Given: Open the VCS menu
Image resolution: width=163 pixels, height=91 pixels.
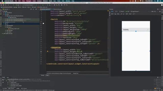Looking at the screenshot, I should click(63, 1).
